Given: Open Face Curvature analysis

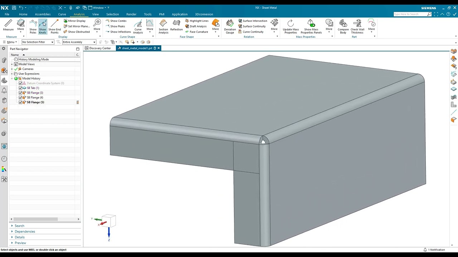Looking at the screenshot, I should tap(196, 32).
